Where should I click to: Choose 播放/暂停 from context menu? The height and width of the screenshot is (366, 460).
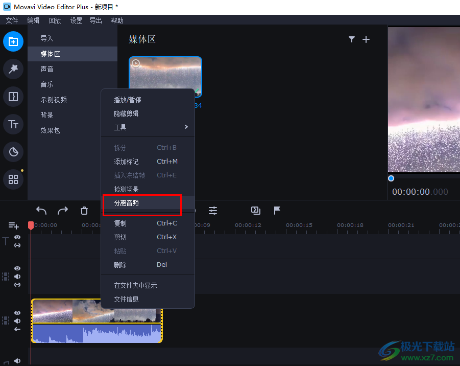pos(148,100)
